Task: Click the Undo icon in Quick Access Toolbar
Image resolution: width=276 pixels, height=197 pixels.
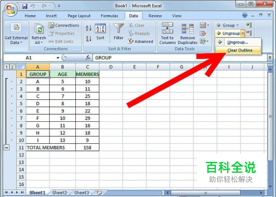Action: 32,6
